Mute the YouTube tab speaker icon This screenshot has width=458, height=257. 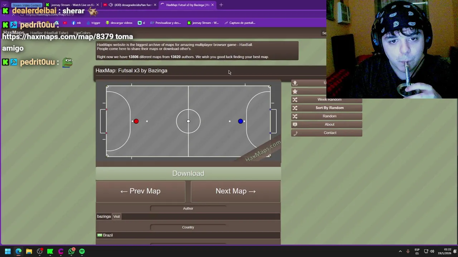111,5
